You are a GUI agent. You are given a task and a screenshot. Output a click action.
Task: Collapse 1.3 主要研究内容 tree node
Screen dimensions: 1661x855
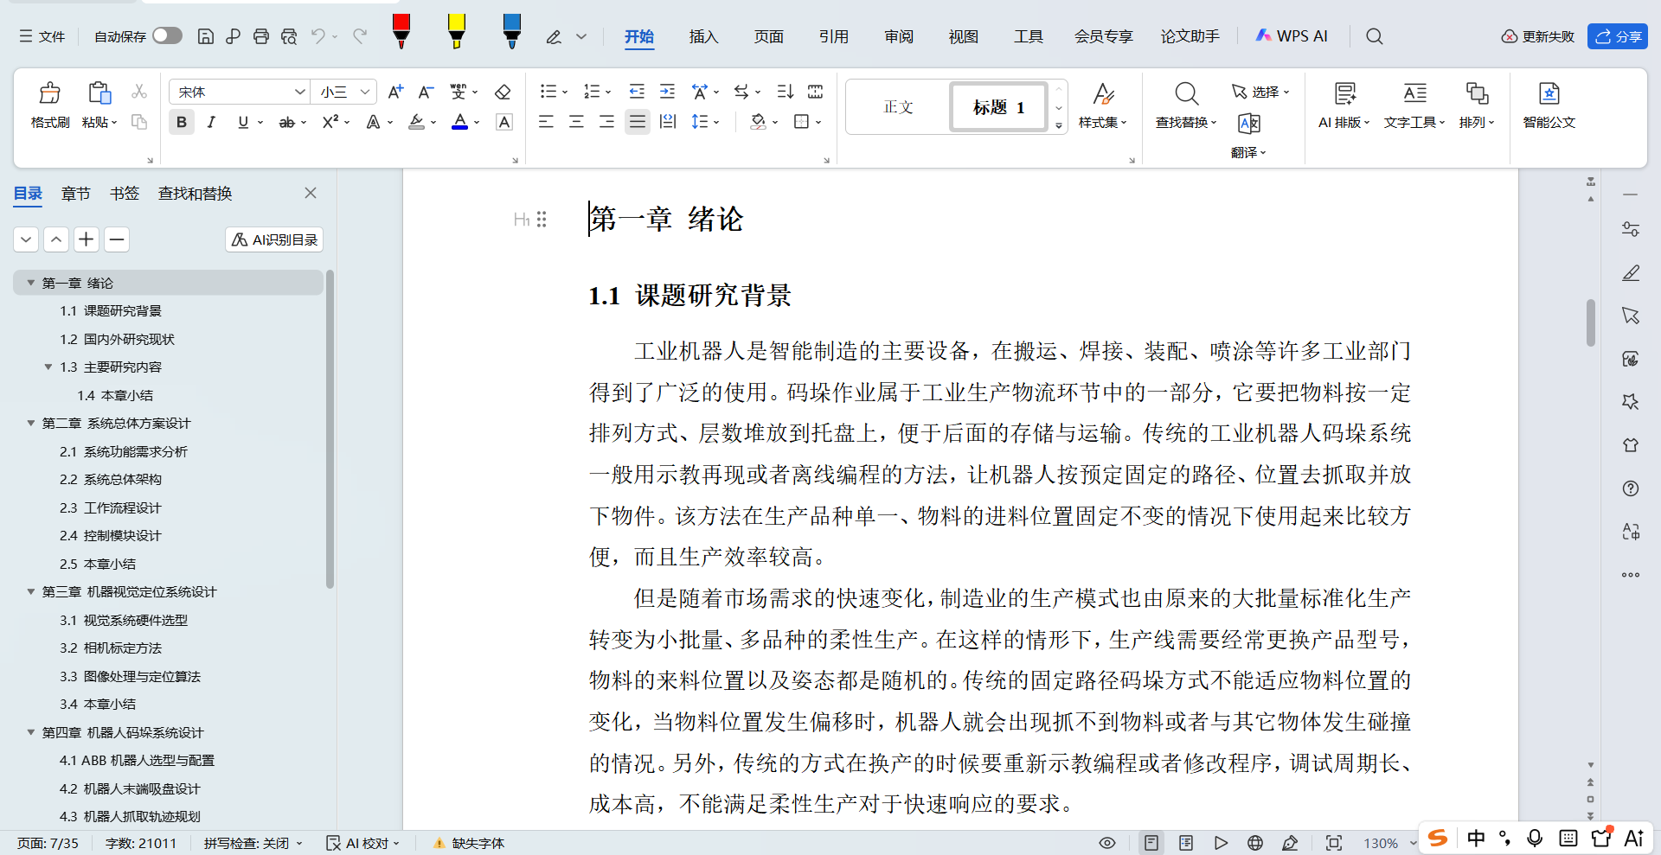(x=48, y=367)
